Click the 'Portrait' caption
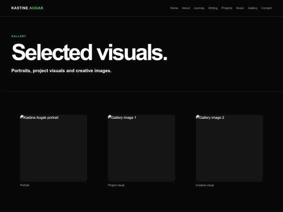 [x=25, y=185]
